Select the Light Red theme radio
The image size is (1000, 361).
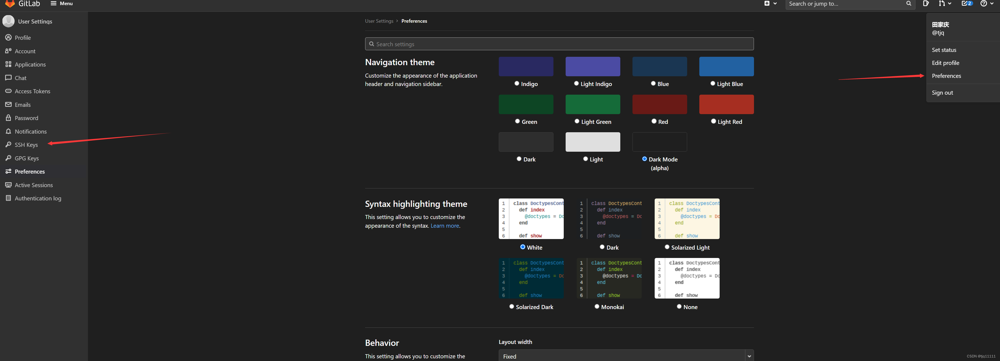click(713, 121)
